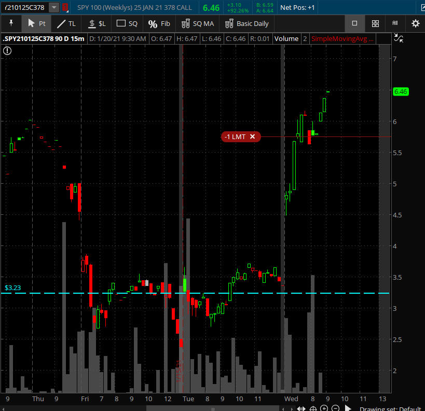Viewport: 425px width, 411px height.
Task: Open the Drawing set: Default menu
Action: click(x=390, y=408)
